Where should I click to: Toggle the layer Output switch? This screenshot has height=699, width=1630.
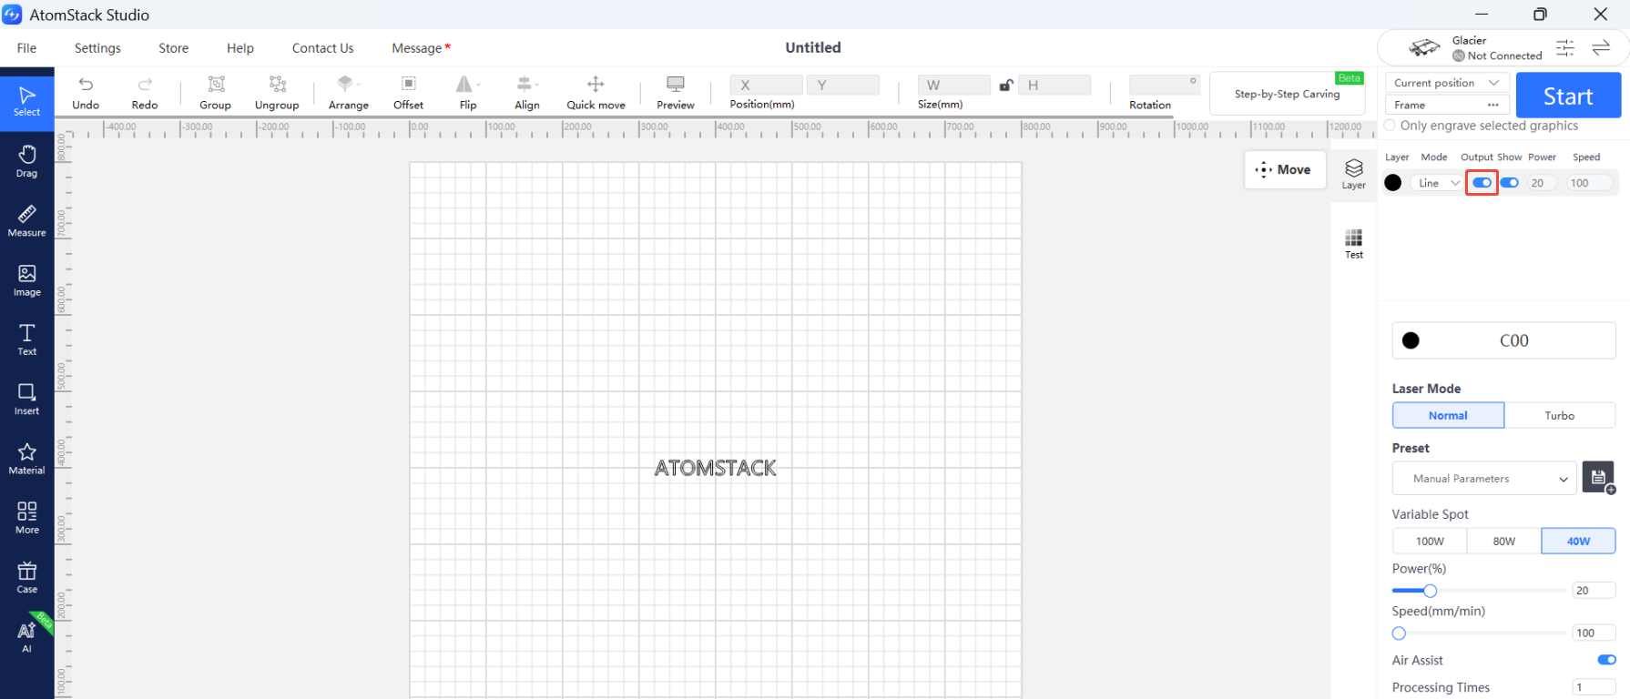[x=1482, y=183]
